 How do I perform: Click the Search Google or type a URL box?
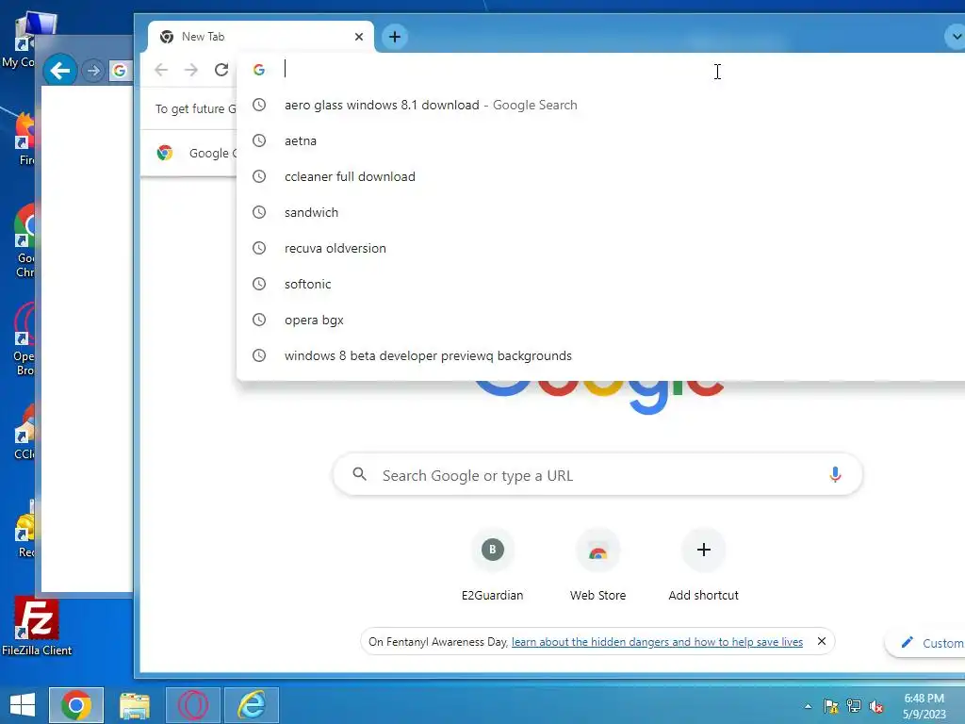(x=597, y=475)
